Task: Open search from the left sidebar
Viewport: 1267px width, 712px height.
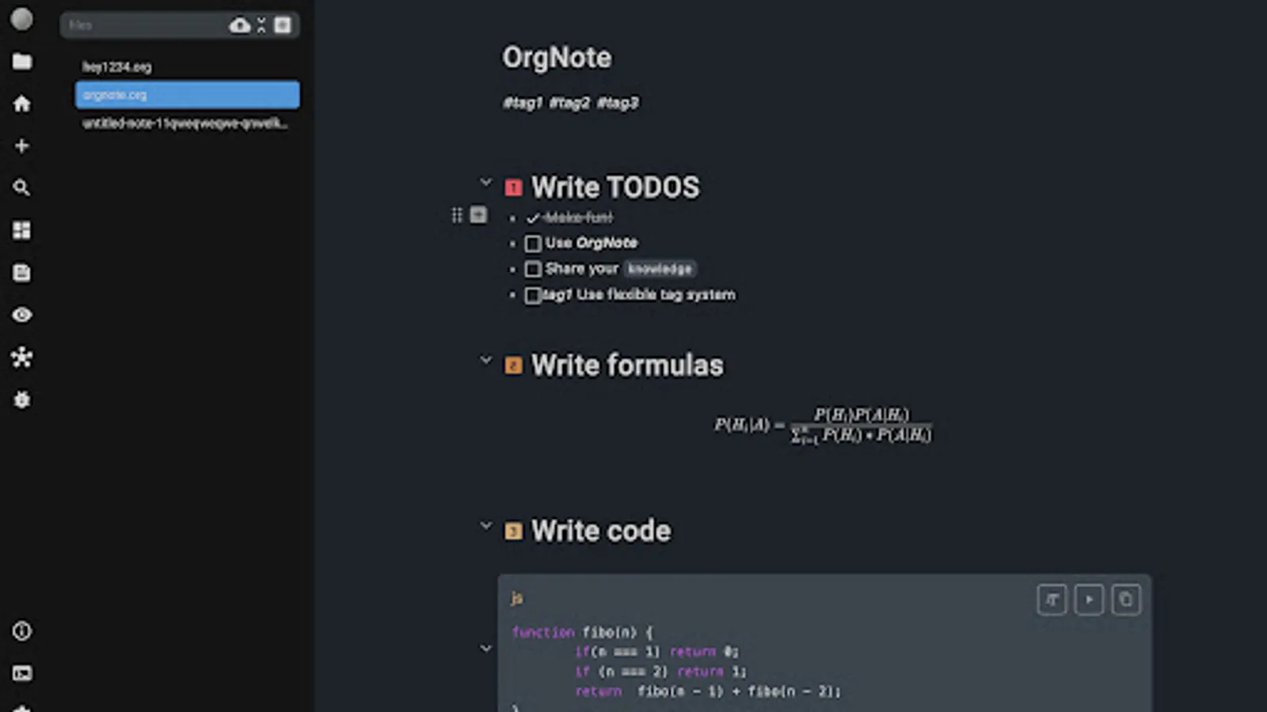Action: click(x=21, y=187)
